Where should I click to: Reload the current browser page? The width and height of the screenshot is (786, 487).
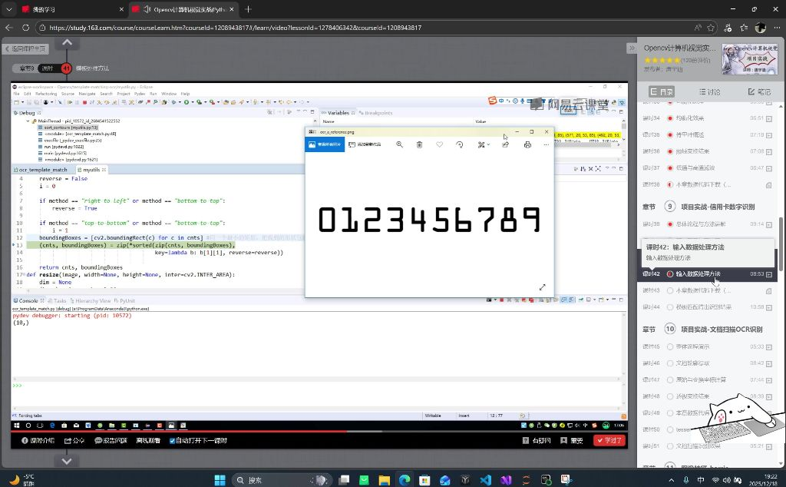point(25,28)
